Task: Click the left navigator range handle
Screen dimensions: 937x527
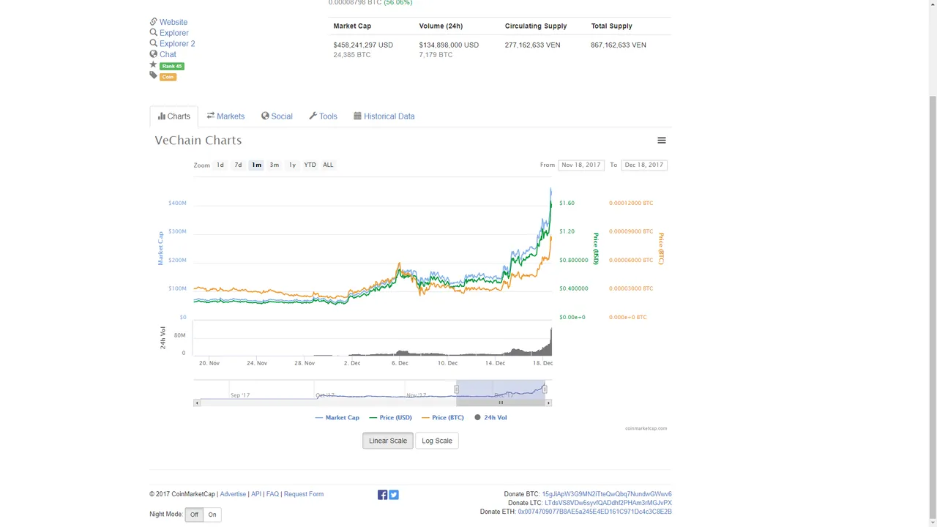Action: coord(456,389)
